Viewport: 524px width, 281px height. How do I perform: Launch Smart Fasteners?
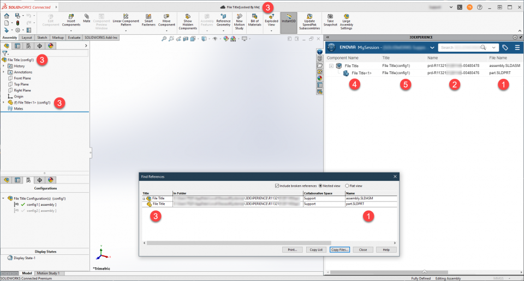pos(148,20)
